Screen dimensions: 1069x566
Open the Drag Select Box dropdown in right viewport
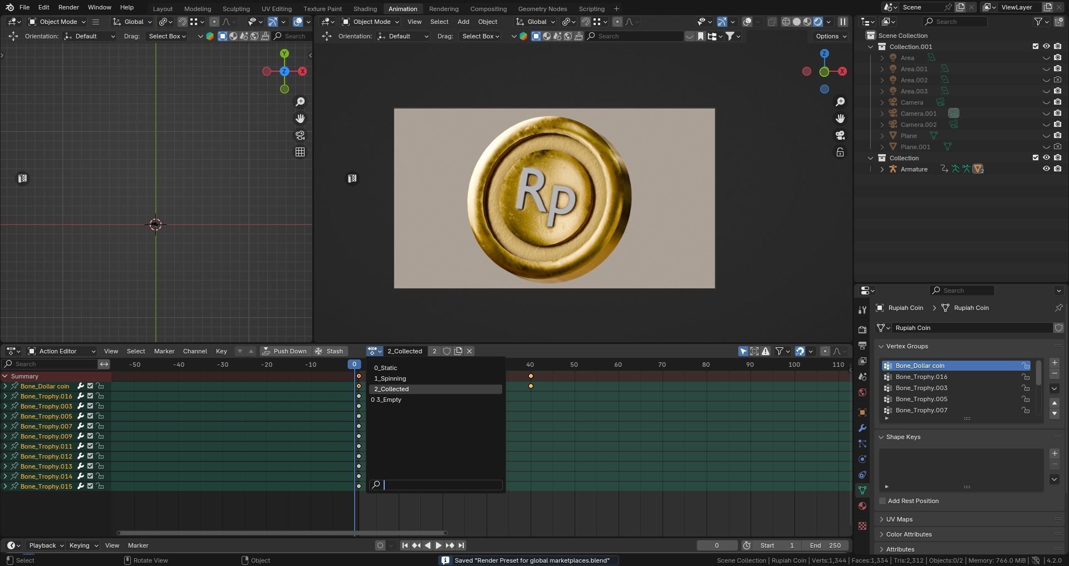[481, 36]
